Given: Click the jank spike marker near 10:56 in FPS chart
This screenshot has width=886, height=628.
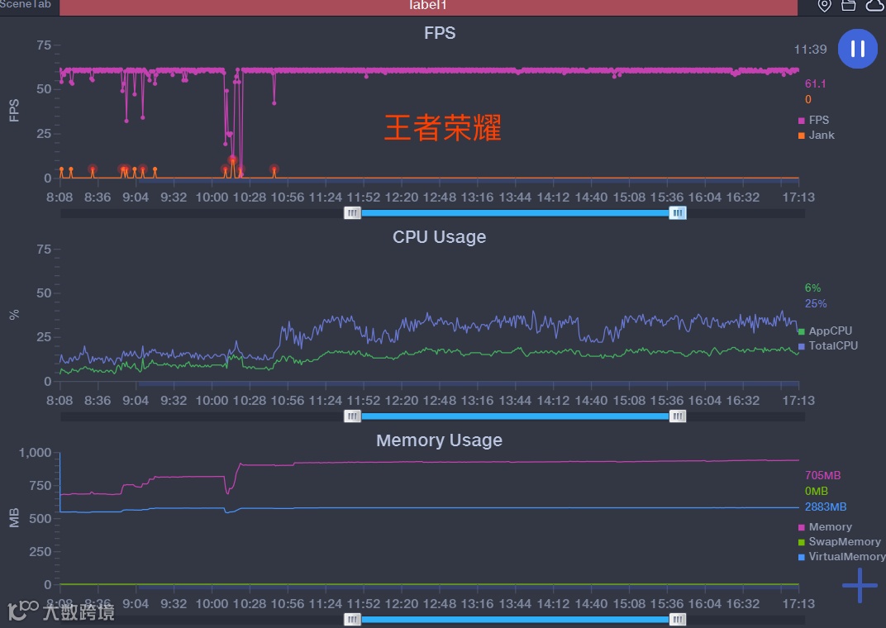Looking at the screenshot, I should tap(274, 169).
